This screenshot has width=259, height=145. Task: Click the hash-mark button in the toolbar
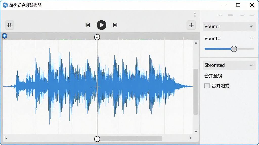[10, 25]
